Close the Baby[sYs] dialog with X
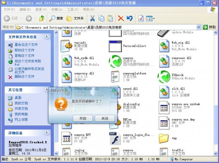The image size is (219, 163). tap(111, 90)
